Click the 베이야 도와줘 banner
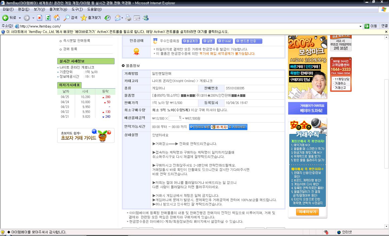Viewport: 389px width, 236px height. tap(307, 108)
